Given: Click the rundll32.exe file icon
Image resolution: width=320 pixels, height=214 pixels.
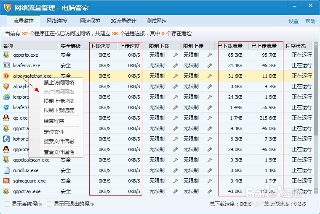Looking at the screenshot, I should 6,170.
